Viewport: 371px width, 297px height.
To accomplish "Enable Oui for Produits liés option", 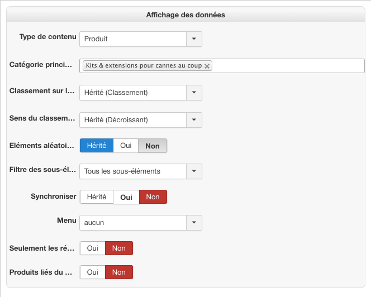I will click(93, 272).
